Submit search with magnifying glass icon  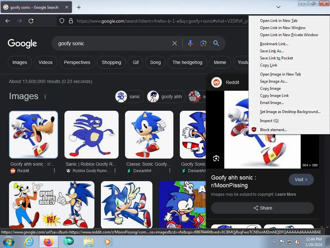(216, 44)
